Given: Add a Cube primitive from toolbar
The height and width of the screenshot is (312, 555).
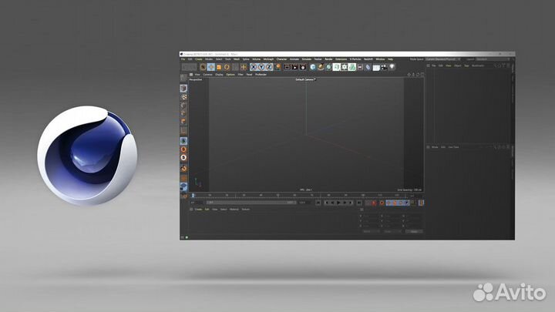Looking at the screenshot, I should [313, 67].
